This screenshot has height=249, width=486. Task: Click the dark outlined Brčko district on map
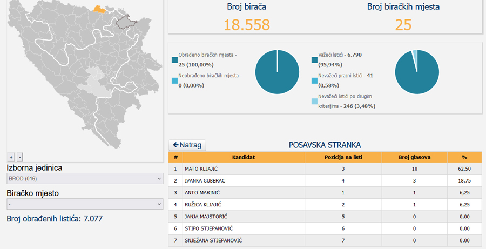coord(128,22)
